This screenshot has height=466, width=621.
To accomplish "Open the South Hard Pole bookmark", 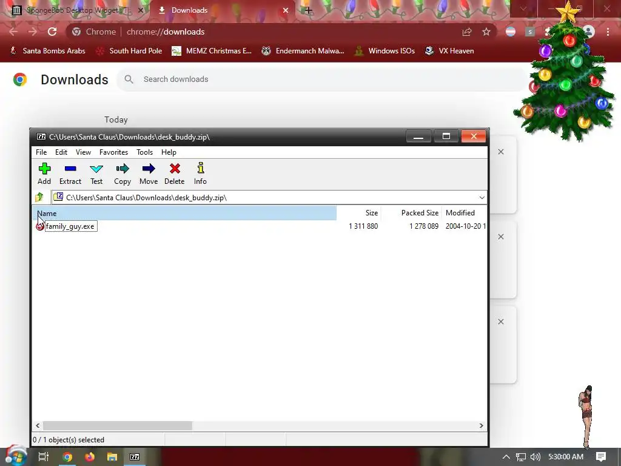I will (x=130, y=51).
